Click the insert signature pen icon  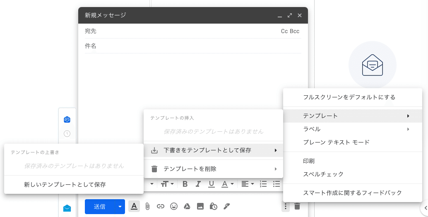226,206
